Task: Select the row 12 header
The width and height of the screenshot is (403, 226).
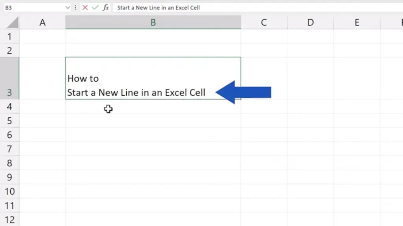Action: (x=9, y=219)
